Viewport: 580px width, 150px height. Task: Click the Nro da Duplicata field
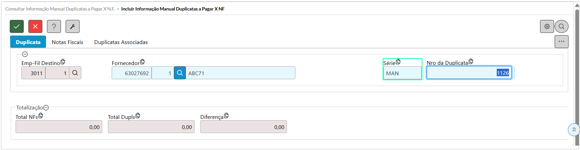click(469, 73)
